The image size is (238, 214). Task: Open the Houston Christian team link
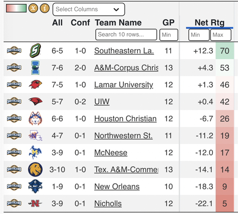125,119
